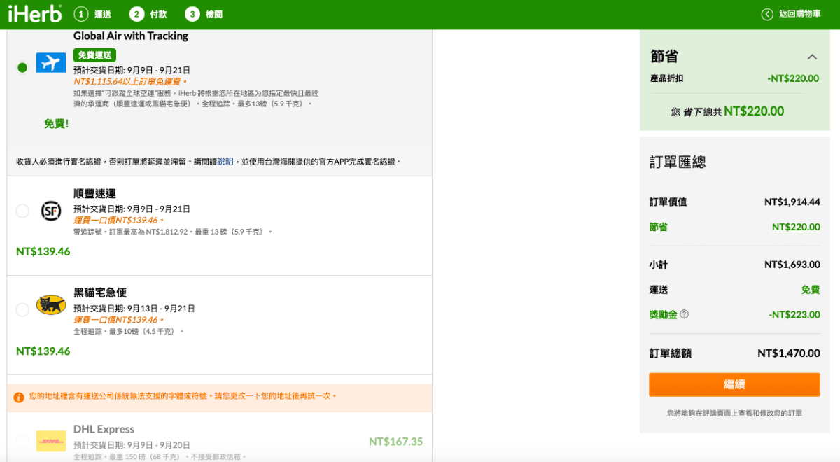The width and height of the screenshot is (840, 462).
Task: Click the airplane icon for Global Air shipping
Action: (x=51, y=62)
